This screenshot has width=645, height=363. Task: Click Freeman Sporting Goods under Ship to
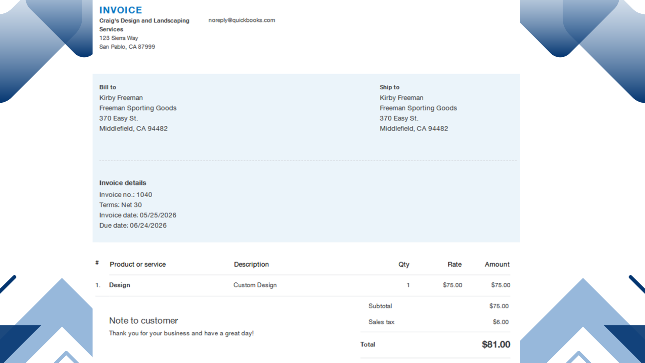tap(418, 108)
